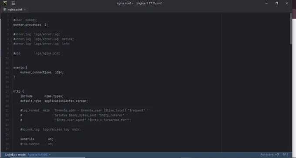Select the nginx.conf editor tab
Image resolution: width=296 pixels, height=158 pixels.
15,10
